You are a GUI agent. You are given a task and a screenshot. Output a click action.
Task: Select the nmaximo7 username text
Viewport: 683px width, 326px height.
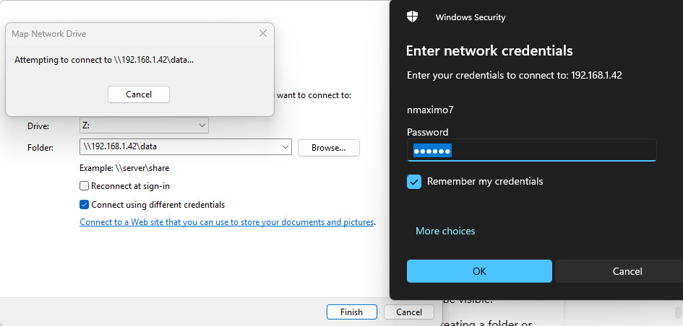[430, 110]
